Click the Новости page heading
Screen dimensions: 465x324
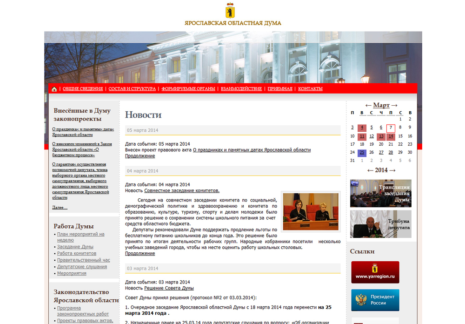(x=143, y=115)
